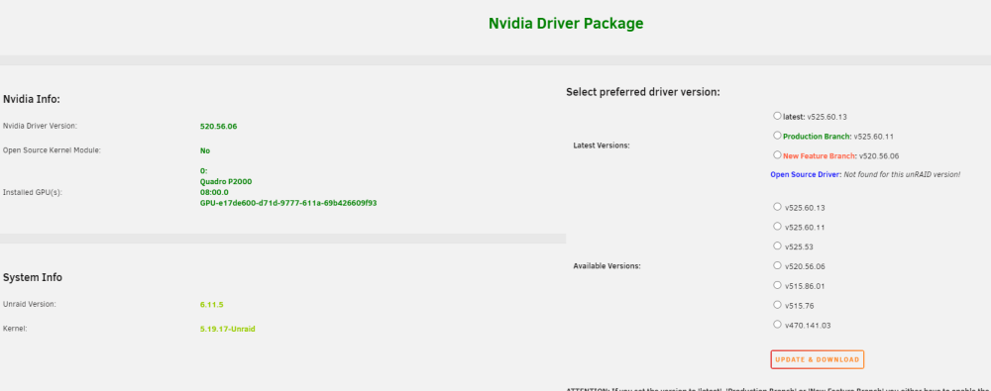Click the Nvidia Driver Package heading
Screen dimensions: 991x391
pyautogui.click(x=566, y=24)
